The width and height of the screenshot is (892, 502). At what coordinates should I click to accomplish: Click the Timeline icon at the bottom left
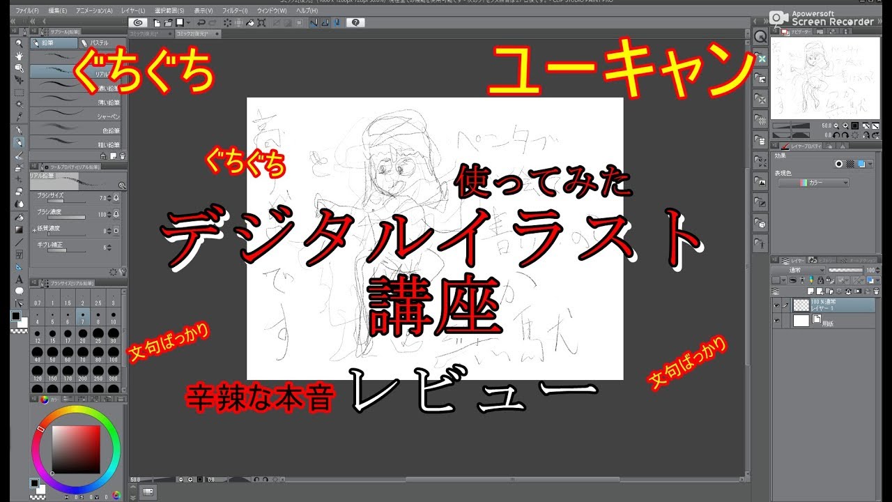tap(147, 492)
